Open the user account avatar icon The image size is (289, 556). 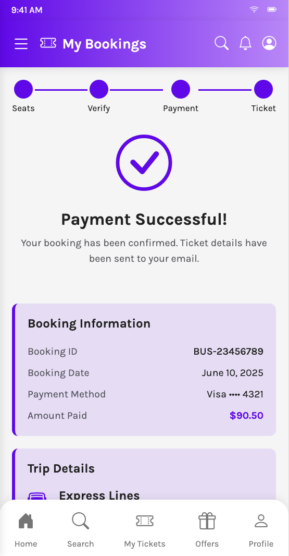tap(269, 43)
